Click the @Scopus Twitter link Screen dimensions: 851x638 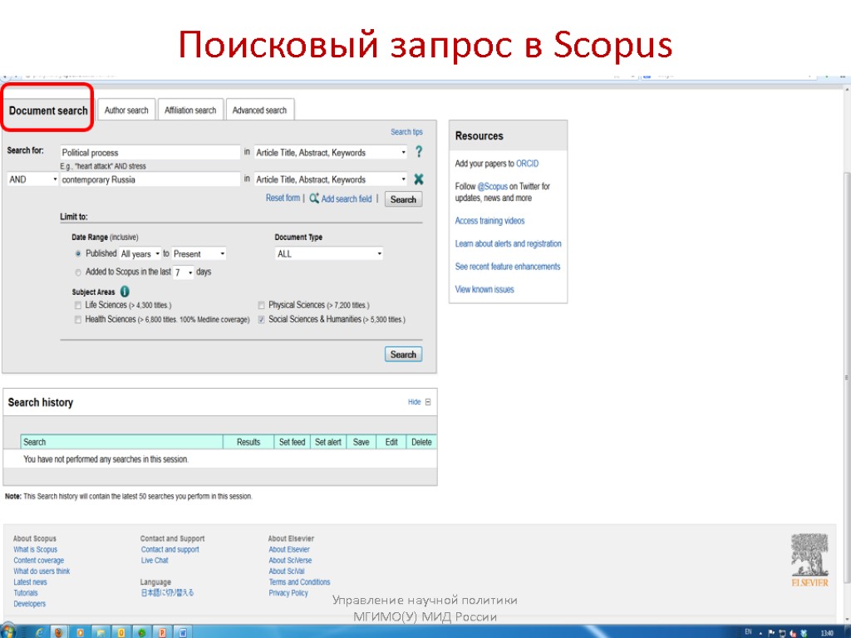point(492,186)
